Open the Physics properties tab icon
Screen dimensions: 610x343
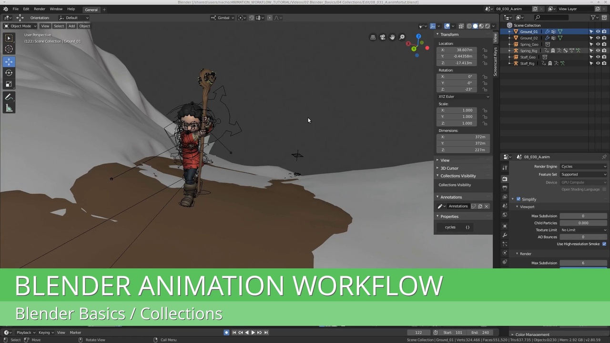(x=505, y=253)
